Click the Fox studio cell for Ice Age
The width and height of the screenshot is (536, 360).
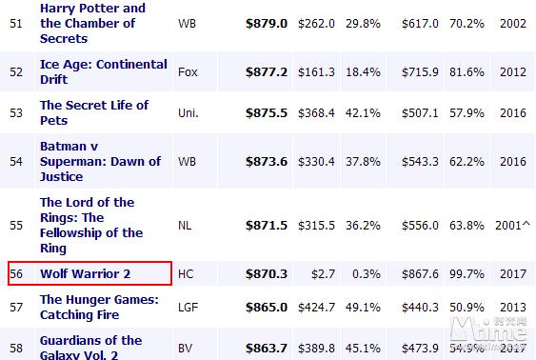pos(188,72)
